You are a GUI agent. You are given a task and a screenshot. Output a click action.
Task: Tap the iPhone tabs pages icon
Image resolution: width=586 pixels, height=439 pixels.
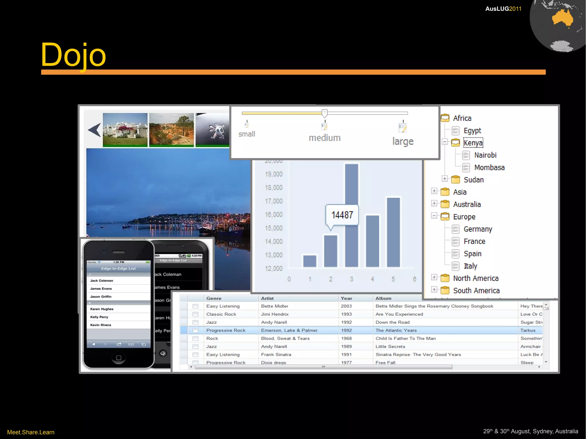coord(144,344)
